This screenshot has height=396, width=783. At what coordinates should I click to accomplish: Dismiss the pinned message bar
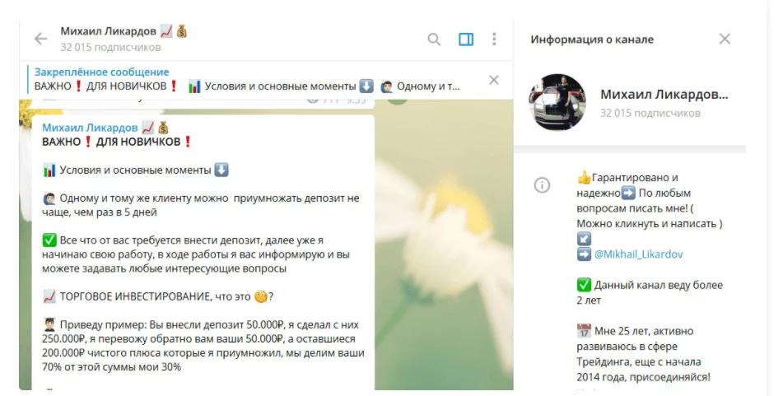click(x=494, y=80)
